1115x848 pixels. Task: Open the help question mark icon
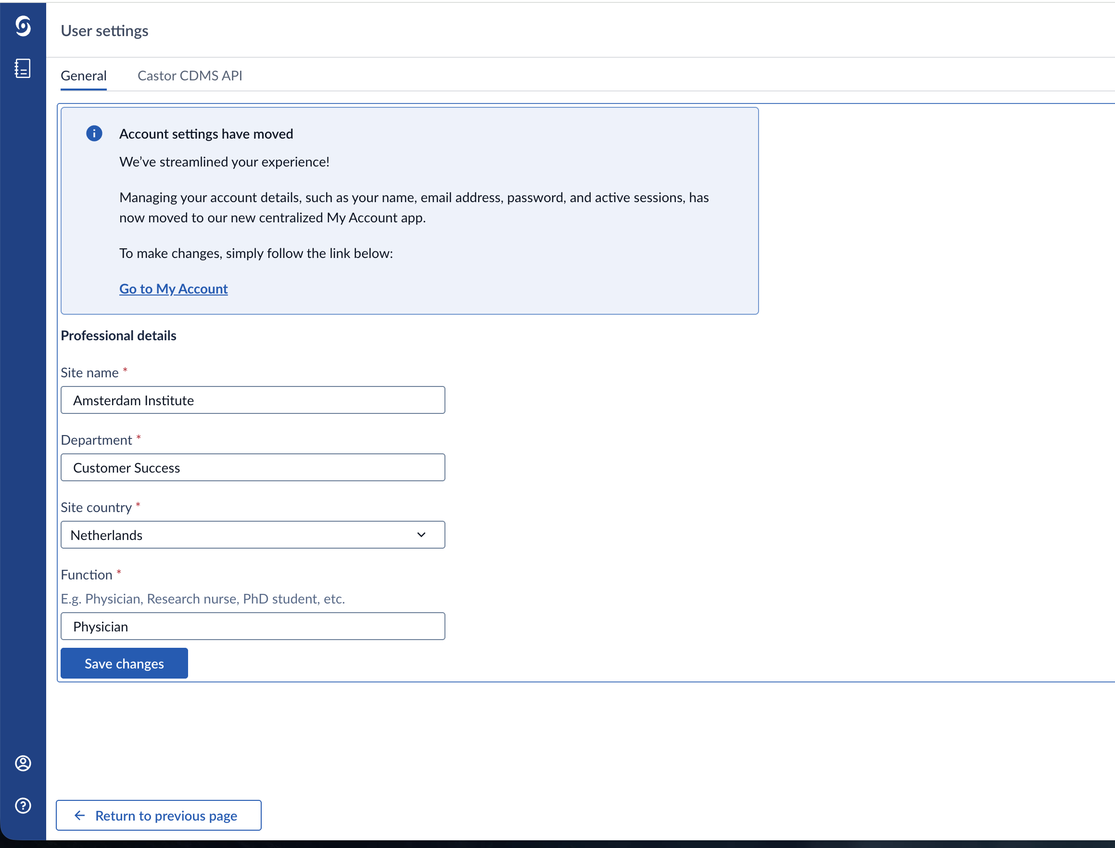(x=23, y=806)
